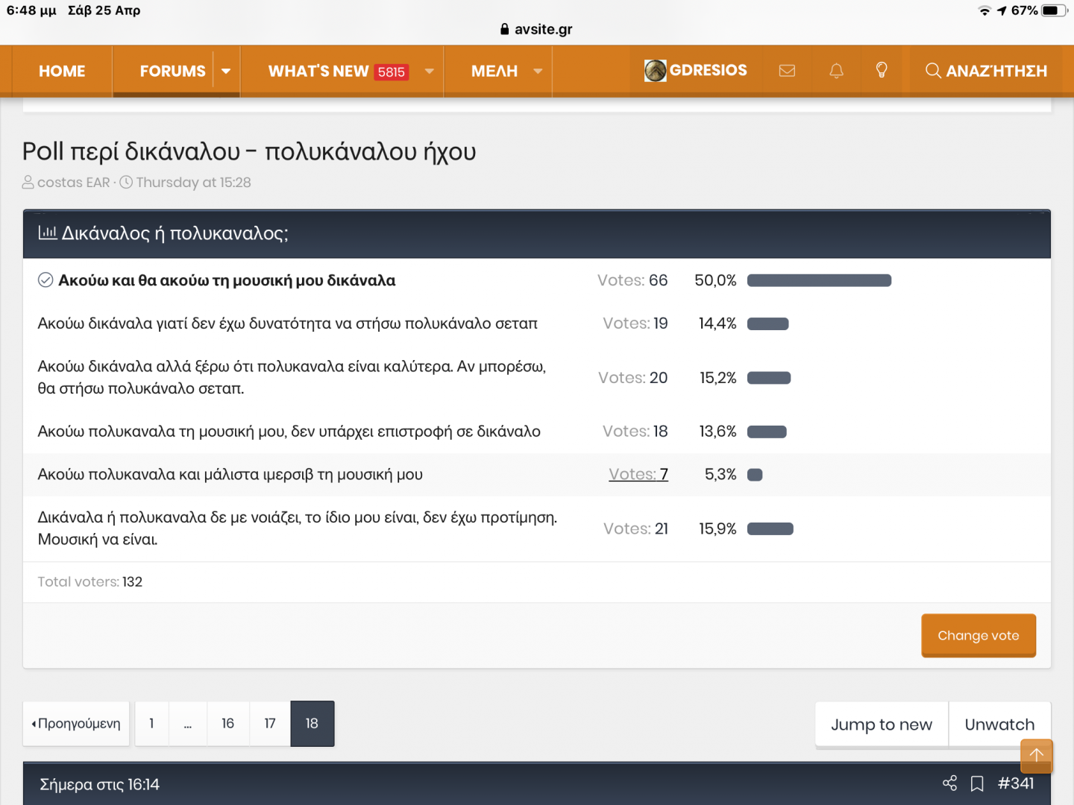The image size is (1074, 805).
Task: Open GDRESIOS account menu
Action: click(x=696, y=71)
